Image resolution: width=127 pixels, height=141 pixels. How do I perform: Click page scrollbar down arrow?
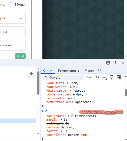click(126, 56)
